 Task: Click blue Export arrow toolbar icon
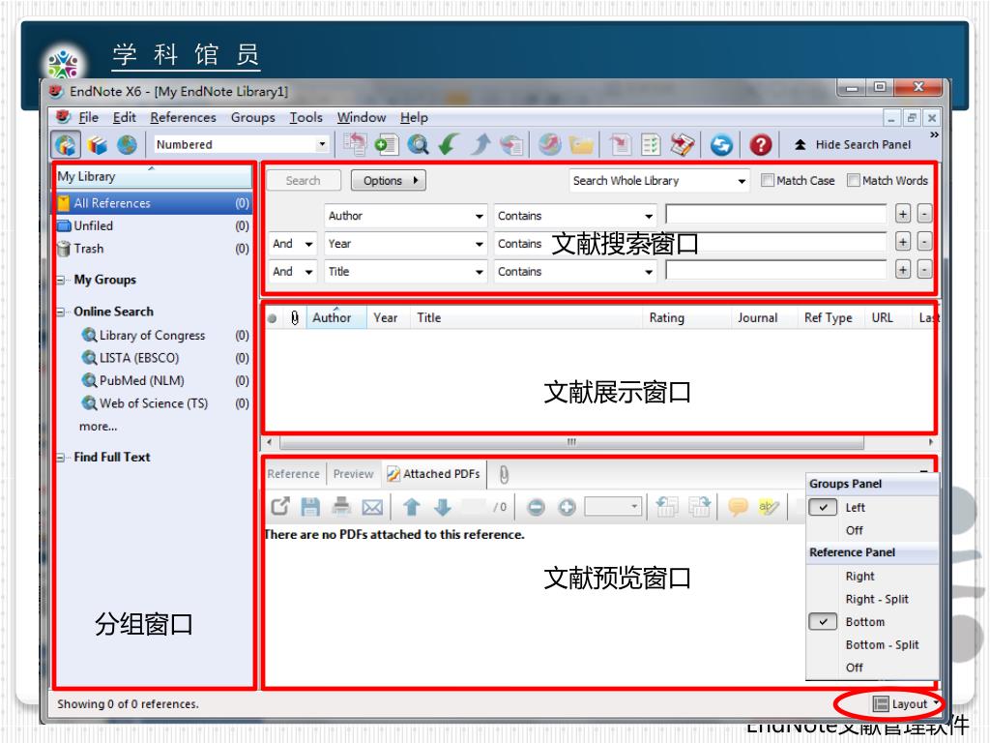point(480,145)
